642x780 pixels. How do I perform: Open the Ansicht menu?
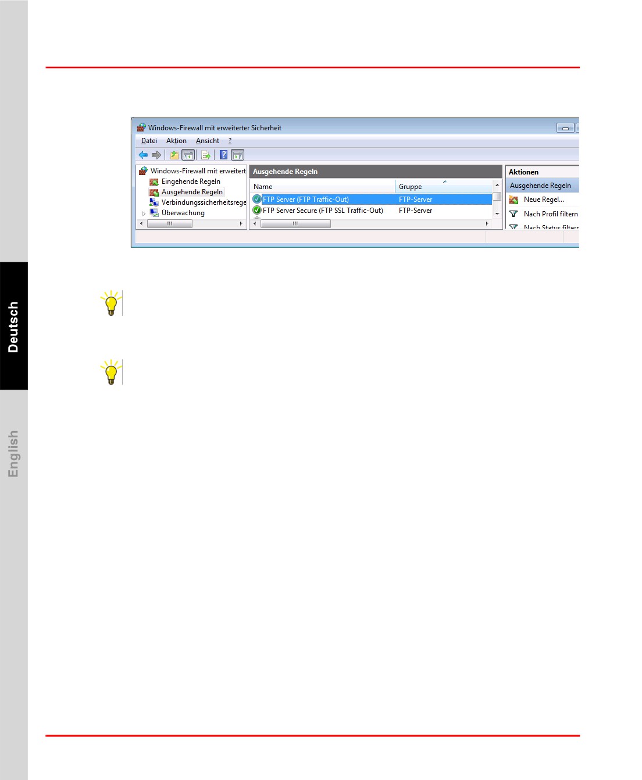click(x=208, y=141)
